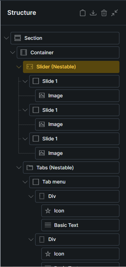Collapse the Section tree node
The image size is (126, 267).
[7, 38]
